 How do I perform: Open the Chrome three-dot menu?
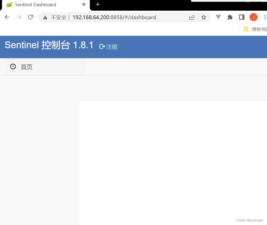tap(265, 17)
